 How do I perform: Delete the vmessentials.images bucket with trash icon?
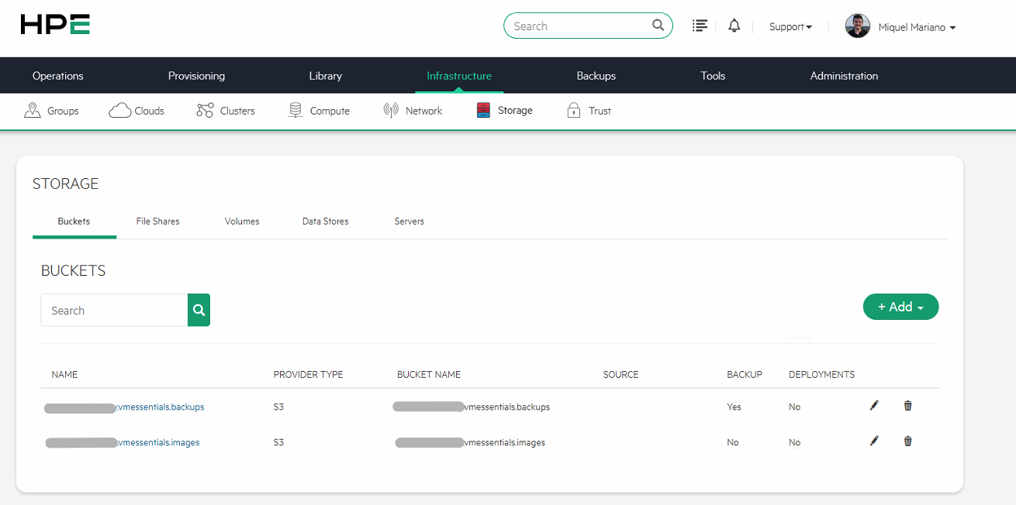point(907,441)
